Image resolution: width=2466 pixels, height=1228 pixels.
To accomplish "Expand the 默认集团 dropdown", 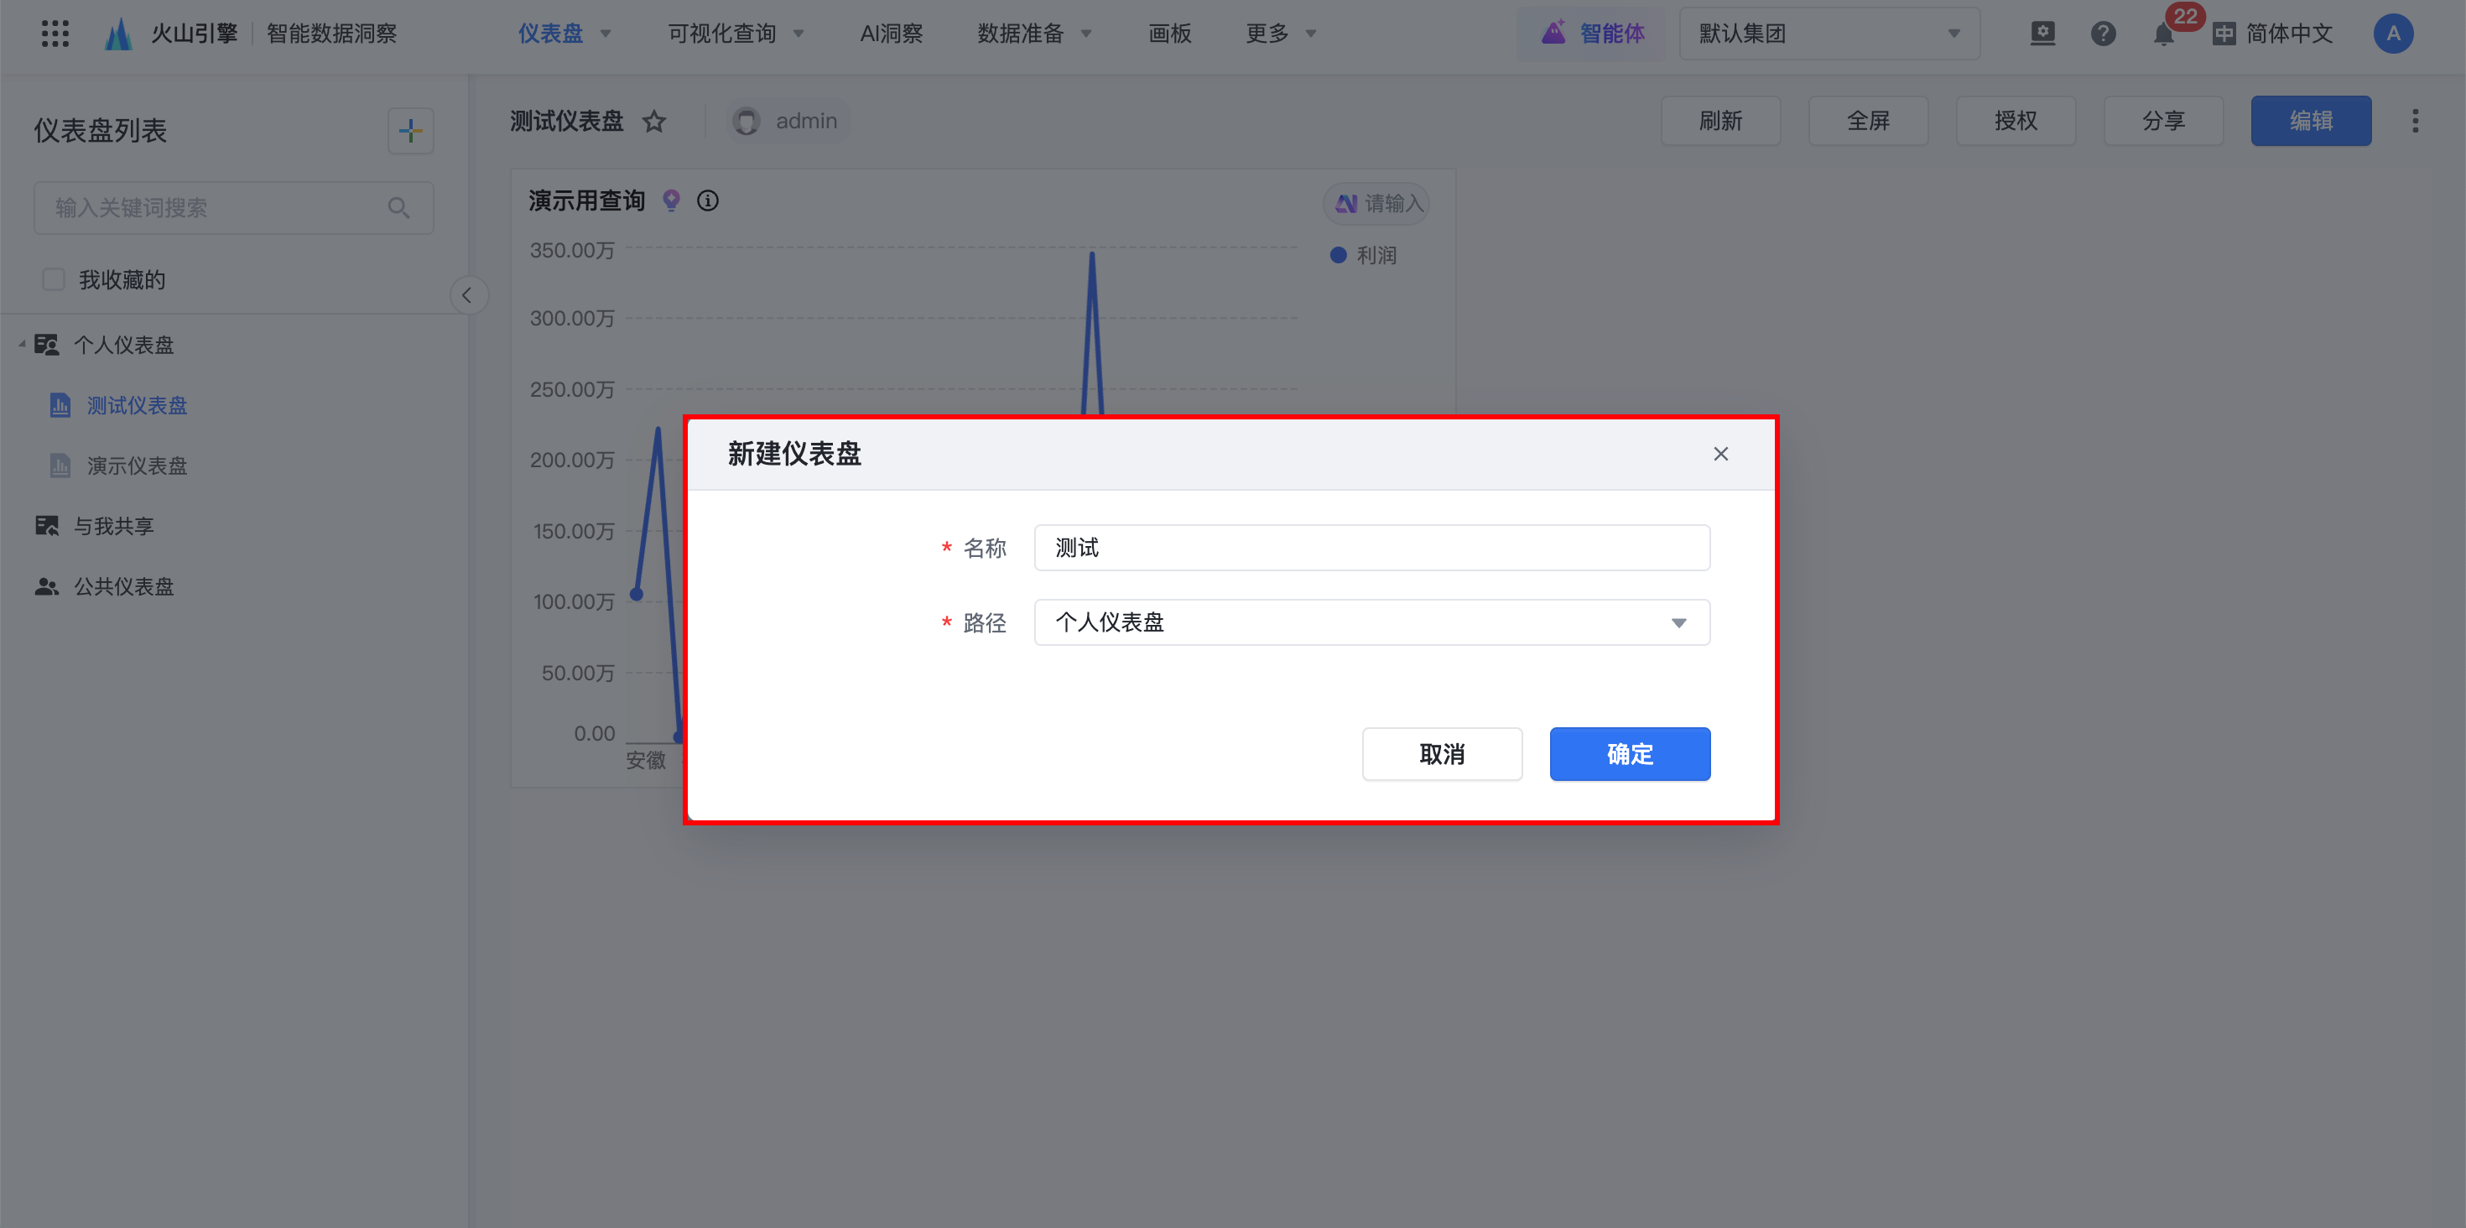I will 1829,34.
